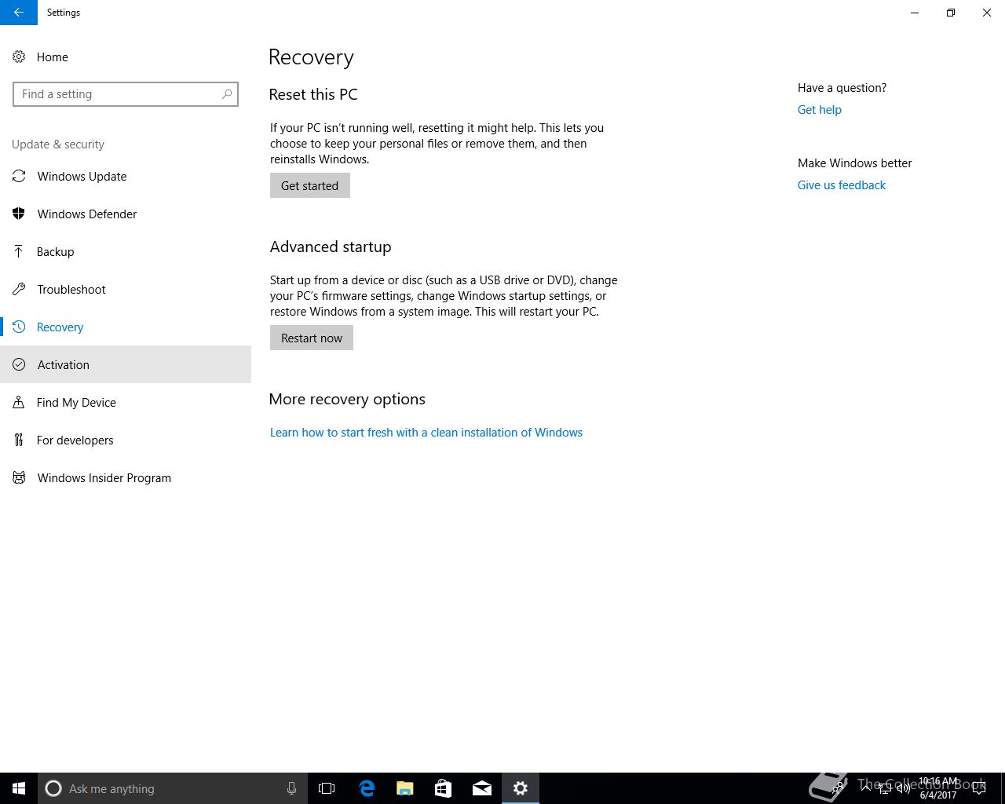
Task: Focus the Find a setting search box
Action: (126, 94)
